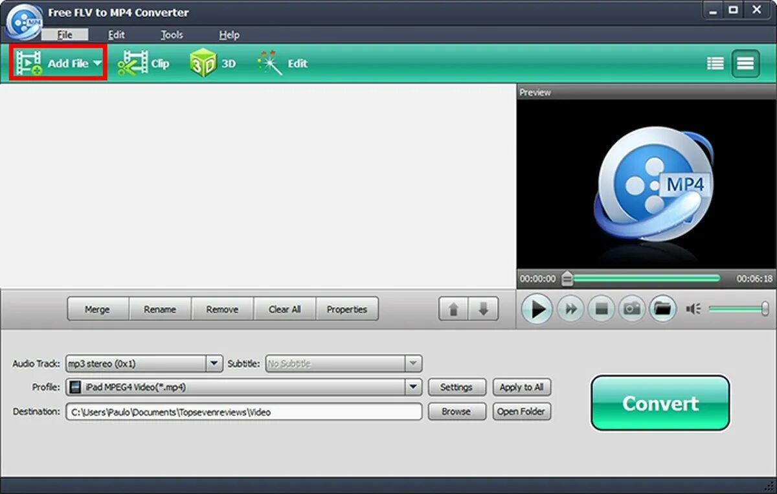Open the Clip tool
Screen dimensions: 777x494
143,63
